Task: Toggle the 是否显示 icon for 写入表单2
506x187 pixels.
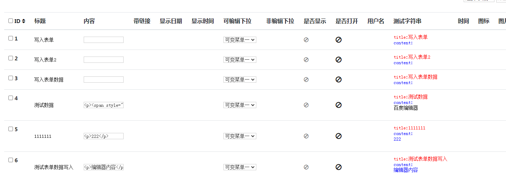Action: click(x=306, y=60)
